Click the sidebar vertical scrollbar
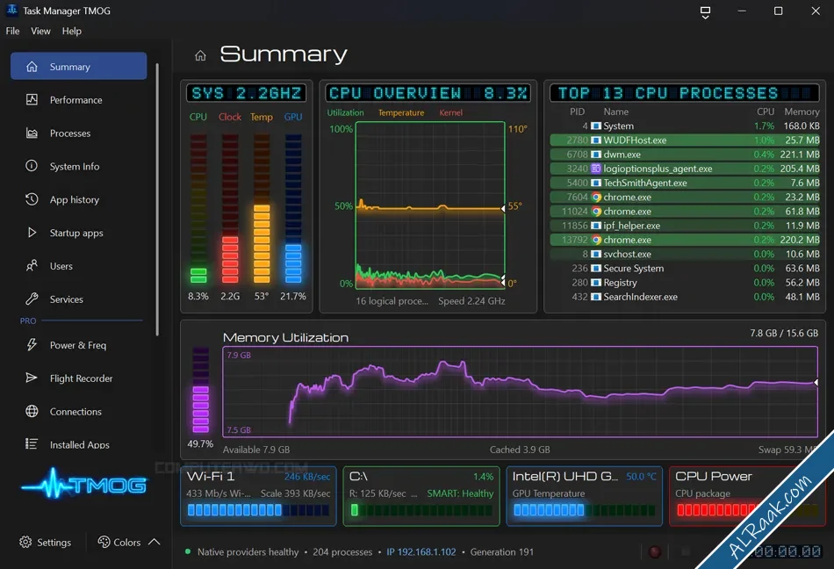This screenshot has width=834, height=569. coord(157,199)
